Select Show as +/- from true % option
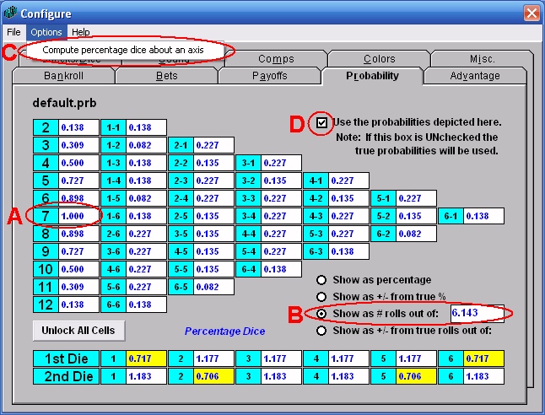545x415 pixels. (x=321, y=297)
